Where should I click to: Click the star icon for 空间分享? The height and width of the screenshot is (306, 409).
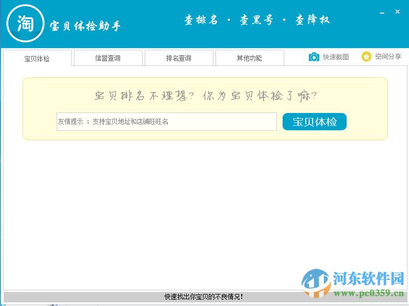(366, 56)
